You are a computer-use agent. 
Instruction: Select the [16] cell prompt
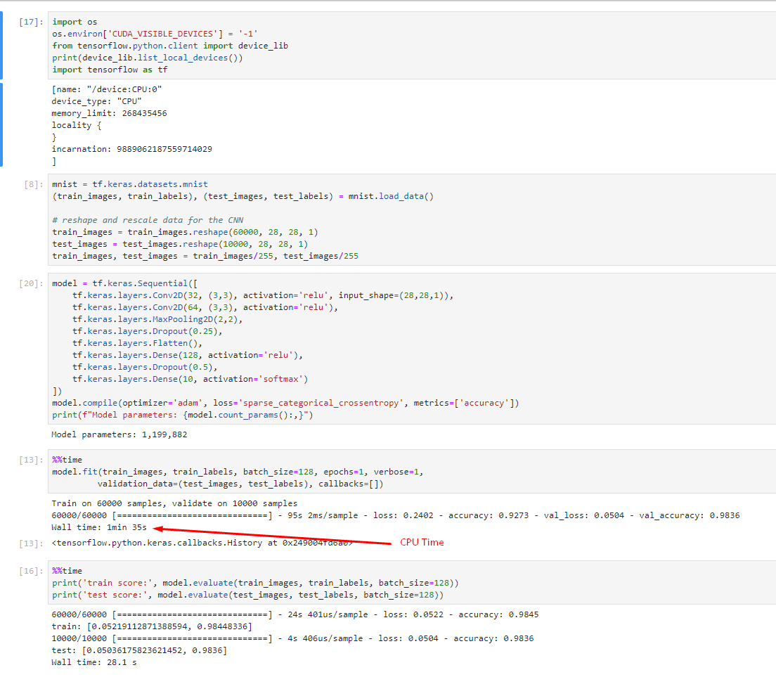31,571
